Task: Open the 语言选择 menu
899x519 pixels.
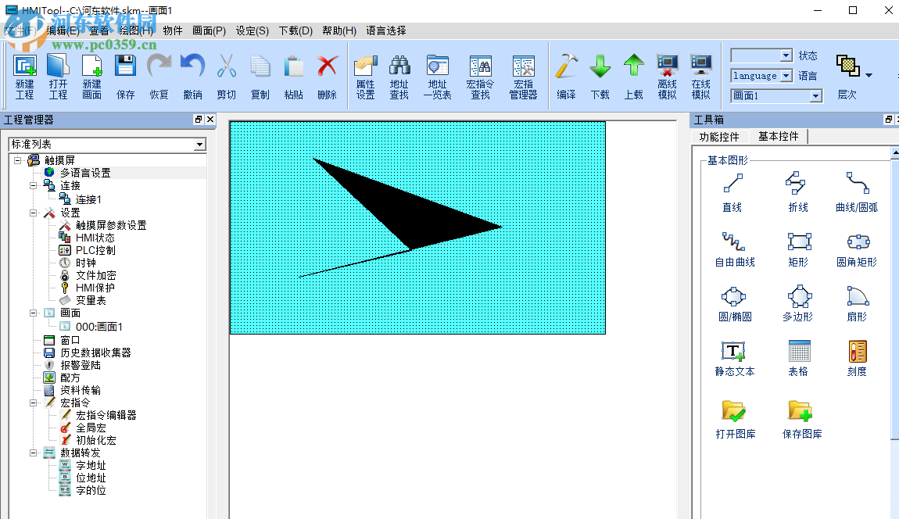Action: 386,31
